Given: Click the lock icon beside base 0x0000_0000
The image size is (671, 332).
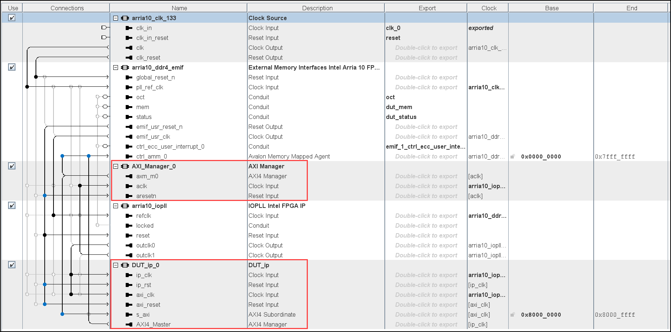Looking at the screenshot, I should tap(513, 157).
